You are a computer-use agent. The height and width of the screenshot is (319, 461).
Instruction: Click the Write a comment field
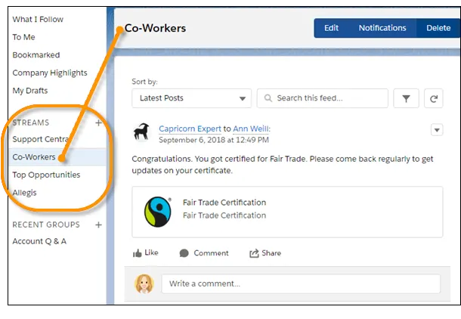[301, 284]
